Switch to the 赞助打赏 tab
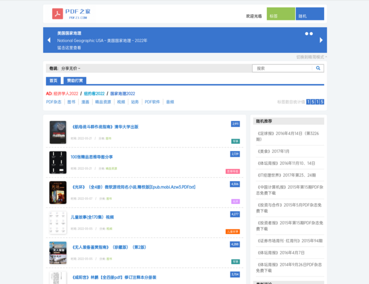The width and height of the screenshot is (369, 284). coord(74,81)
